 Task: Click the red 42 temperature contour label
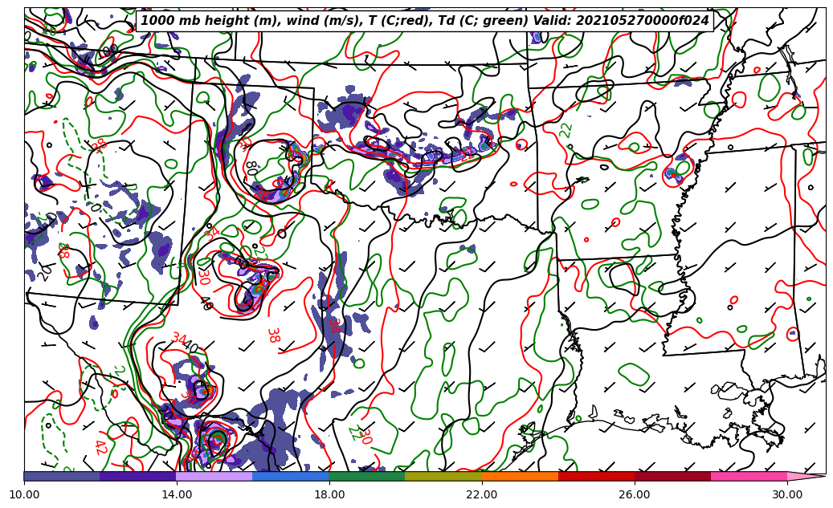101,448
